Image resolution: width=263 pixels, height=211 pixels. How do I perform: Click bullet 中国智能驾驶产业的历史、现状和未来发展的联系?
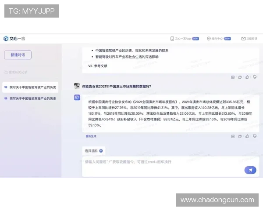pyautogui.click(x=132, y=51)
